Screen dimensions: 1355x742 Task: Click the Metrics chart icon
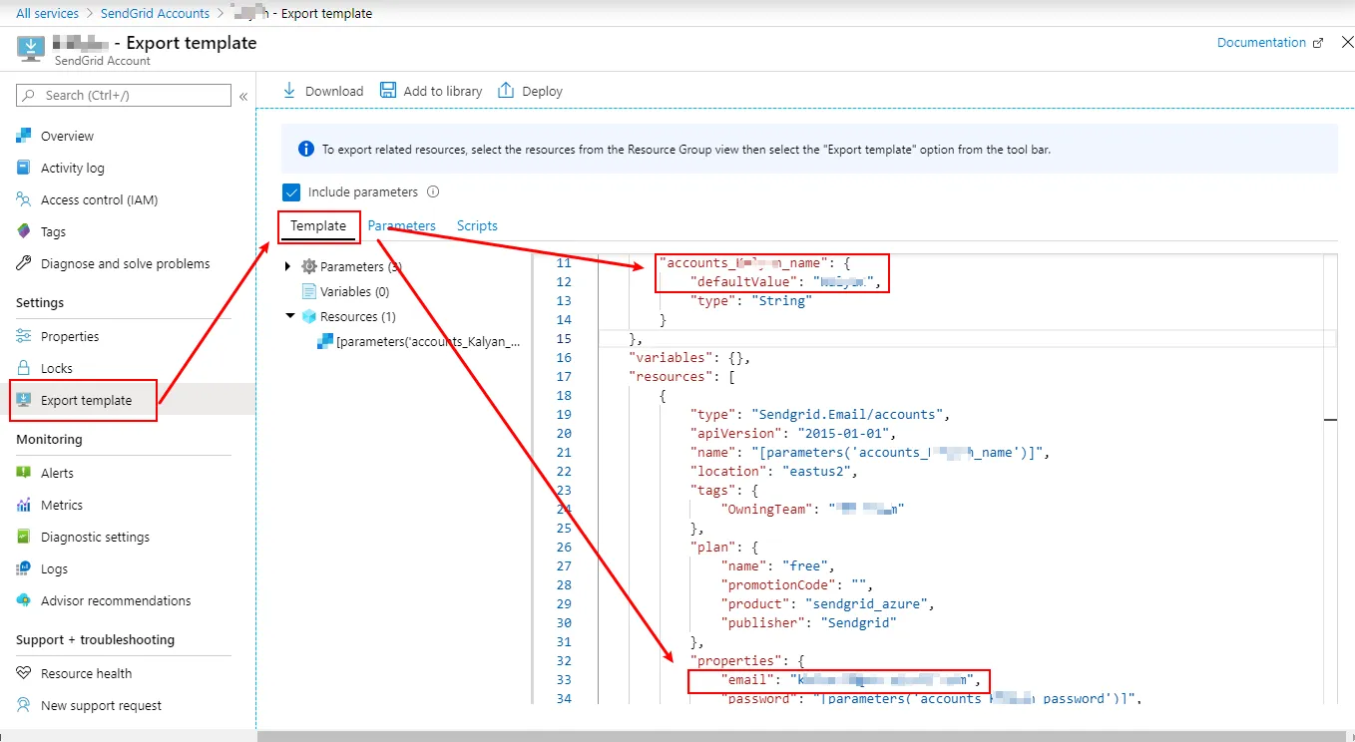click(24, 505)
